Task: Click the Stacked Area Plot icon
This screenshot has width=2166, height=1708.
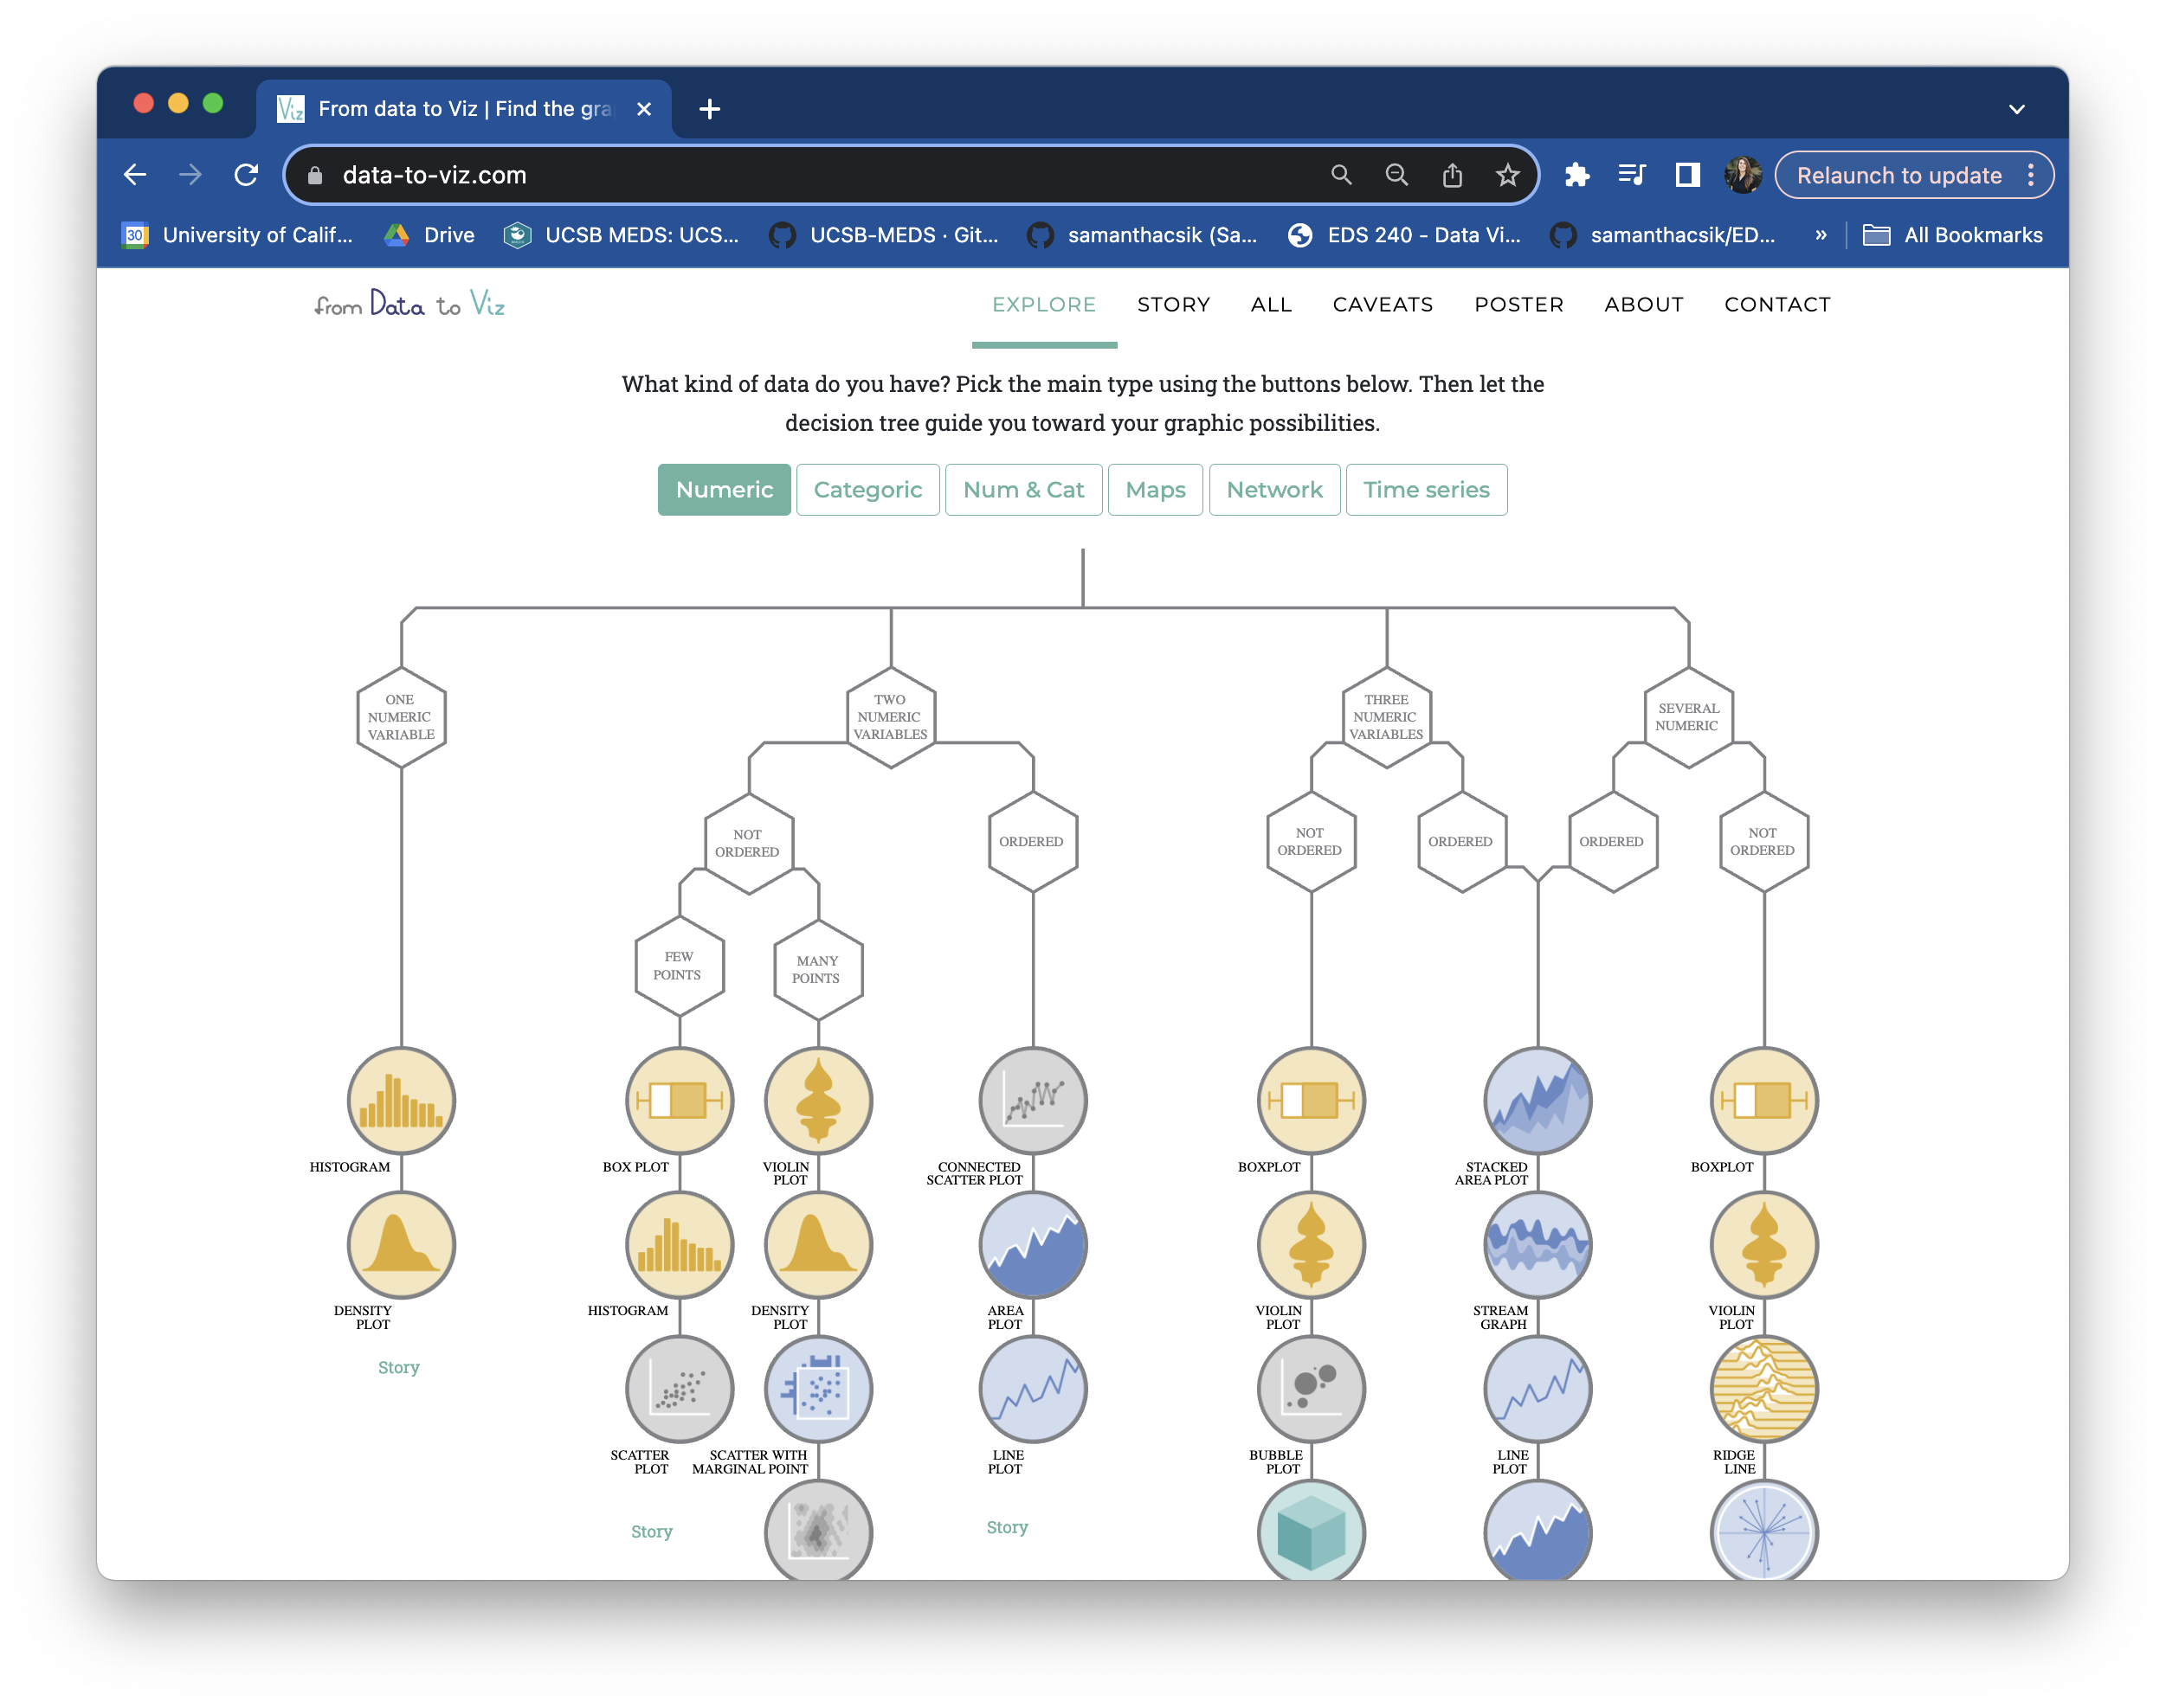Action: (x=1537, y=1100)
